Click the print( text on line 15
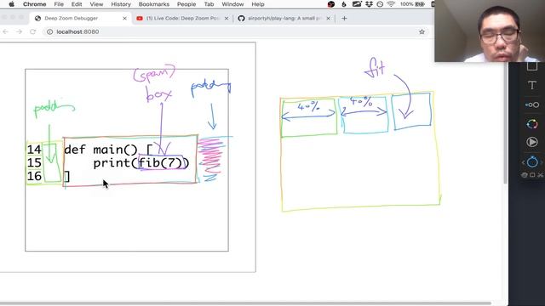The width and height of the screenshot is (545, 306). coord(116,162)
